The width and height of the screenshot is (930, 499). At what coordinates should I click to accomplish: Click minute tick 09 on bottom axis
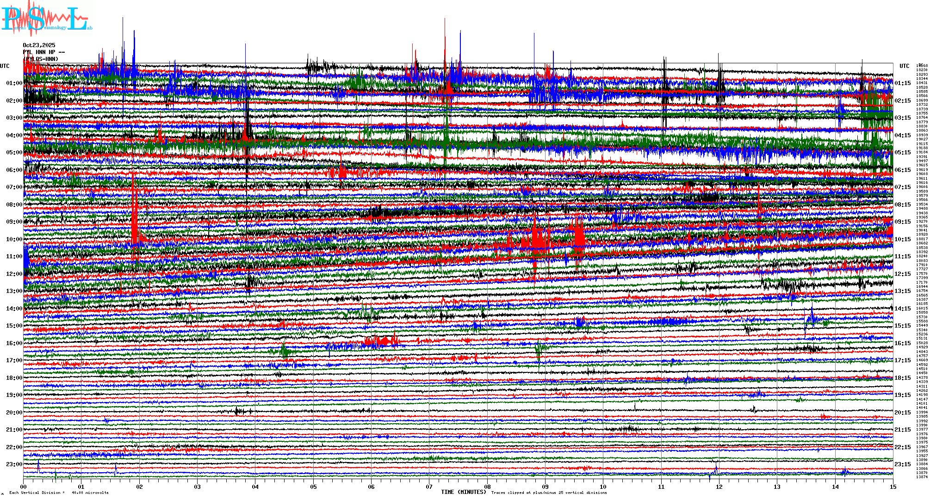click(x=545, y=487)
